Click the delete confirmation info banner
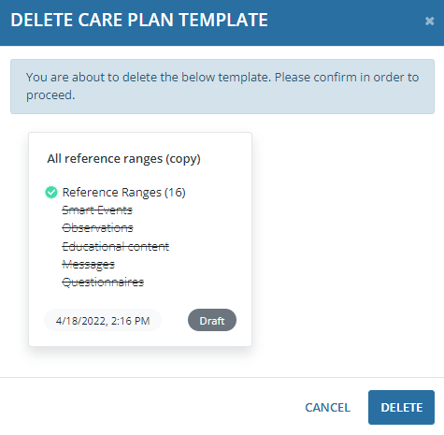This screenshot has height=435, width=444. click(222, 86)
